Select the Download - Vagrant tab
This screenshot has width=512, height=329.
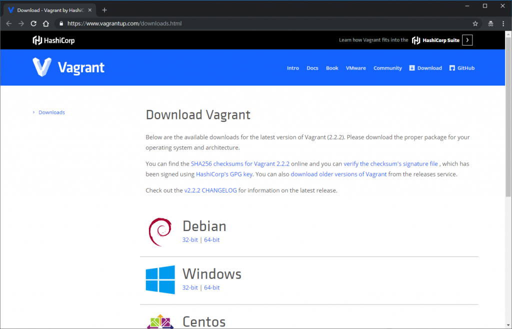[49, 10]
